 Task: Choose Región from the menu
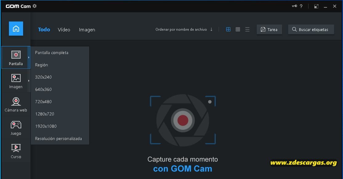pos(60,65)
